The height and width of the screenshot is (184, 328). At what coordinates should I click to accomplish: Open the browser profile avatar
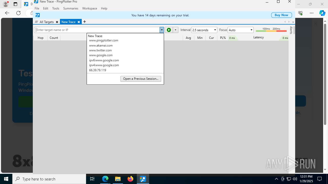point(6,4)
